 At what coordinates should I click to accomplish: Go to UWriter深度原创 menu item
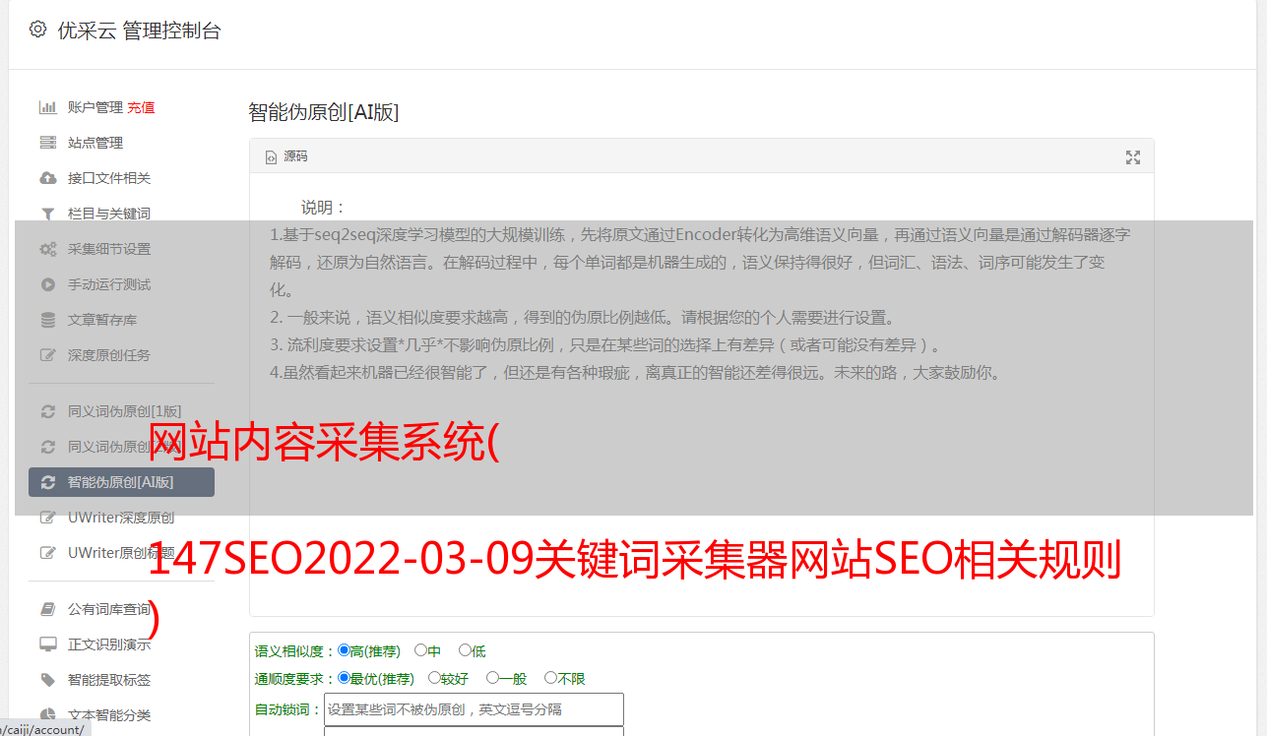(121, 518)
